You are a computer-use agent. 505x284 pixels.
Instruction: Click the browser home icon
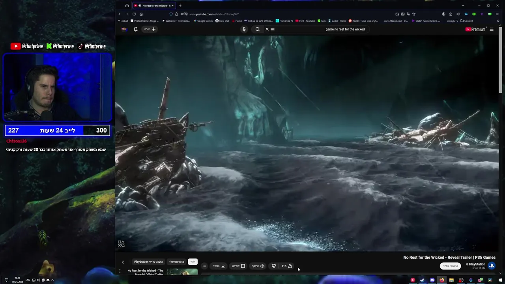click(x=141, y=14)
